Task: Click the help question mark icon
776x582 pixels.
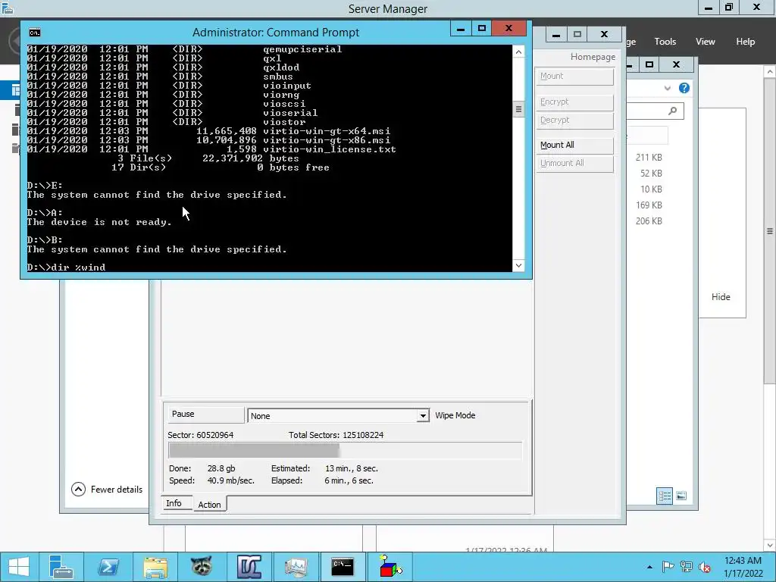Action: pyautogui.click(x=684, y=88)
